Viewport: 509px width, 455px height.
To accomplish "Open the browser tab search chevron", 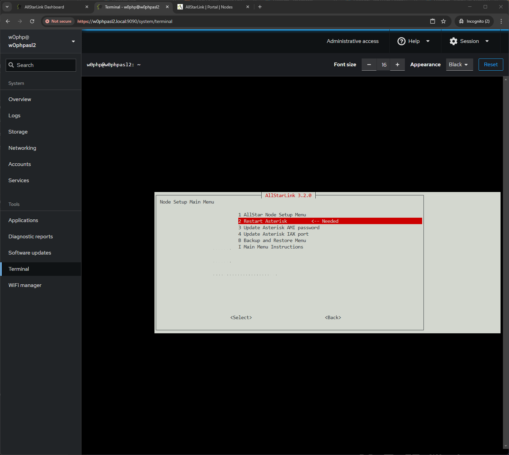I will pyautogui.click(x=7, y=7).
